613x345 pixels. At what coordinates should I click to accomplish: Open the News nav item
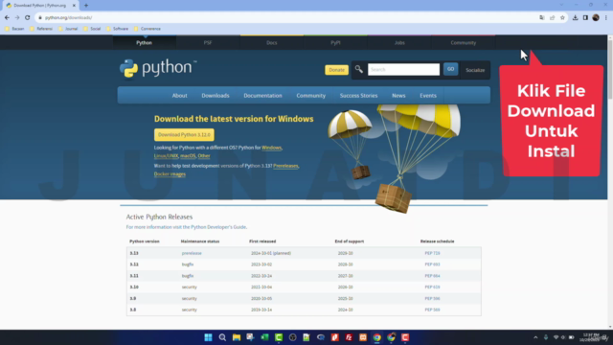point(398,96)
